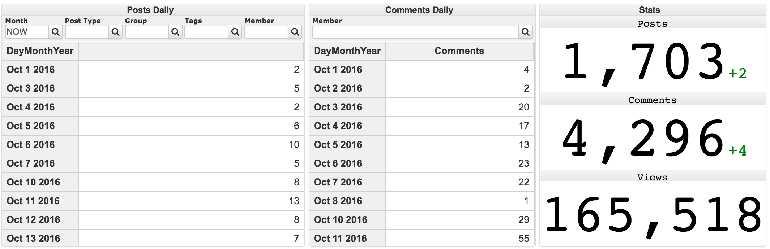Image resolution: width=770 pixels, height=249 pixels.
Task: Select the Oct 6 2016 posts row
Action: click(153, 145)
